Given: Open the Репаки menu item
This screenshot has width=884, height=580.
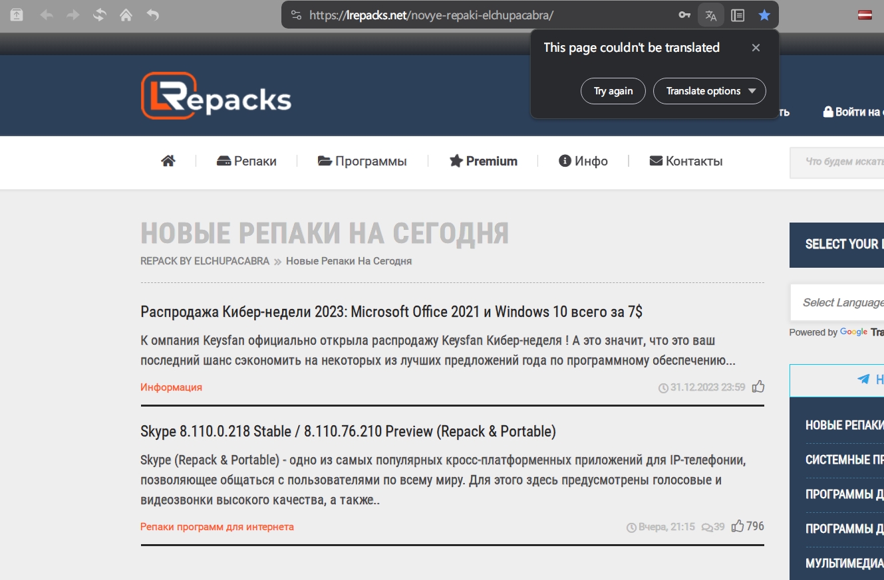Looking at the screenshot, I should (x=247, y=161).
